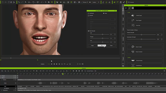Image resolution: width=166 pixels, height=93 pixels.
Task: Click OK in Lip Options dialog
Action: [102, 45]
